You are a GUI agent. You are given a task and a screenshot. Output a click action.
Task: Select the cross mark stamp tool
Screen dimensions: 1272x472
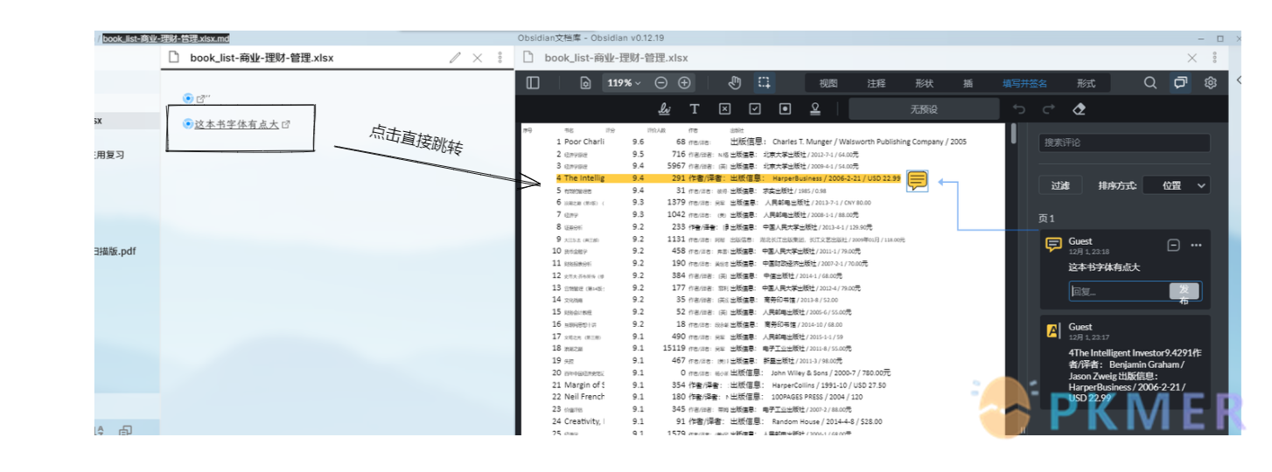pyautogui.click(x=724, y=109)
